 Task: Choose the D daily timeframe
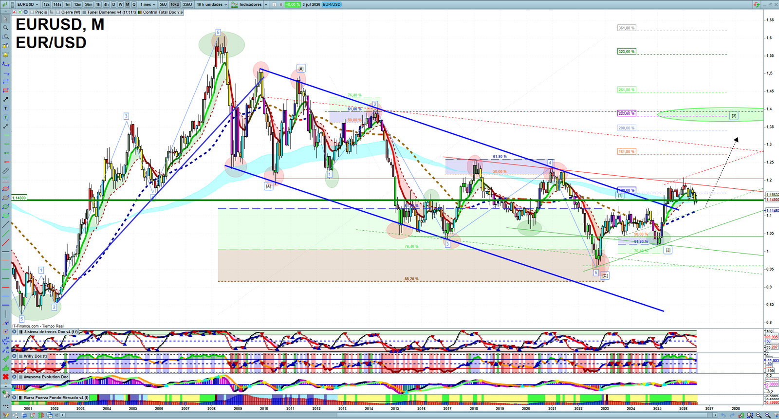tap(113, 4)
